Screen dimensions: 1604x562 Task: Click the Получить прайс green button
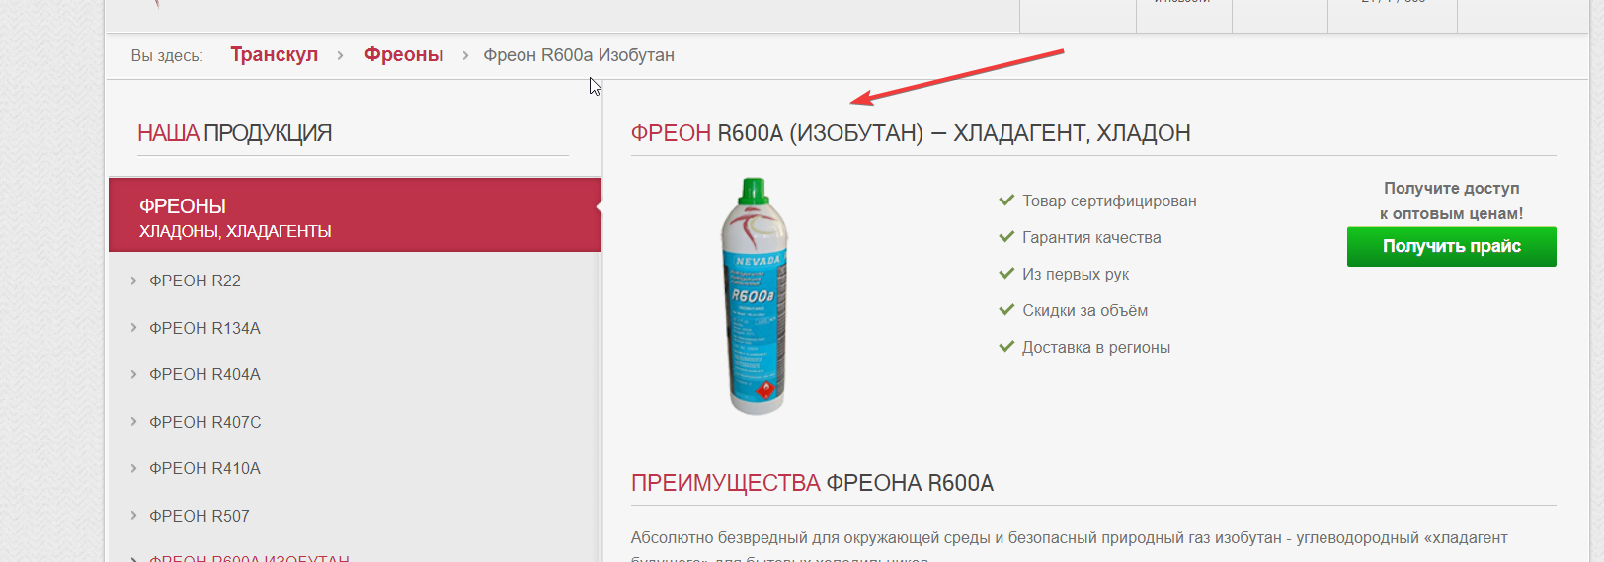pos(1451,247)
